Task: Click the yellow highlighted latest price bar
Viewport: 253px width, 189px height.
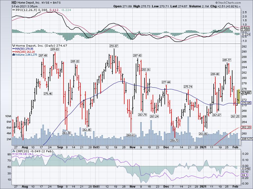Action: click(238, 96)
